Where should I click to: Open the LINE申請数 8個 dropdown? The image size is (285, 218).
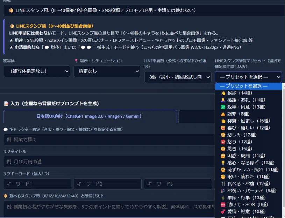click(x=178, y=77)
